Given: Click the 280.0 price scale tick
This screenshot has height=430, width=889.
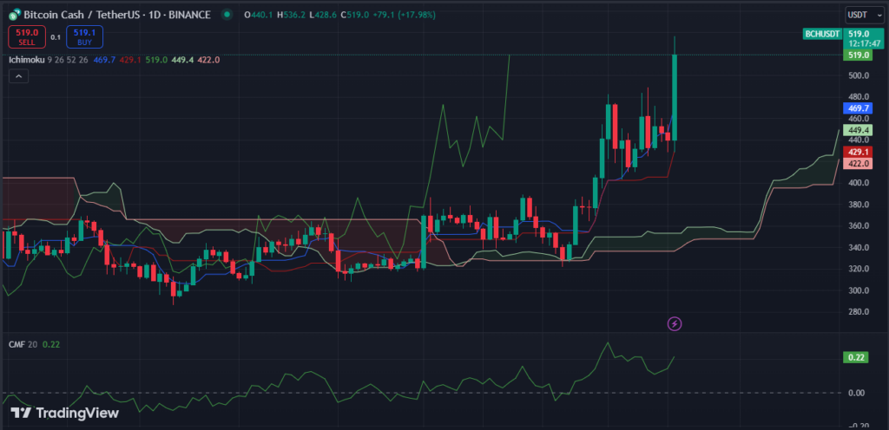Looking at the screenshot, I should click(859, 312).
